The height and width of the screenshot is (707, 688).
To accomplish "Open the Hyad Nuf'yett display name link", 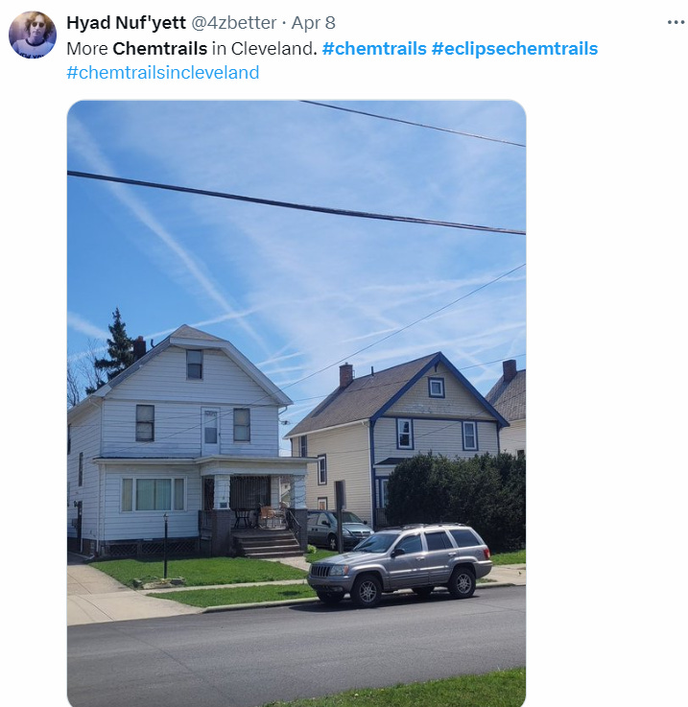I will pyautogui.click(x=126, y=23).
